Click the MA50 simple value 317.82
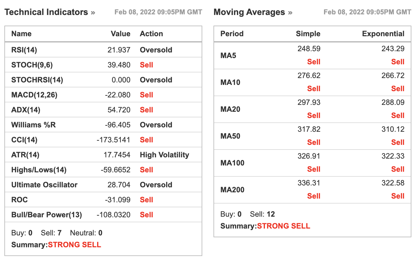The height and width of the screenshot is (266, 417). point(309,129)
